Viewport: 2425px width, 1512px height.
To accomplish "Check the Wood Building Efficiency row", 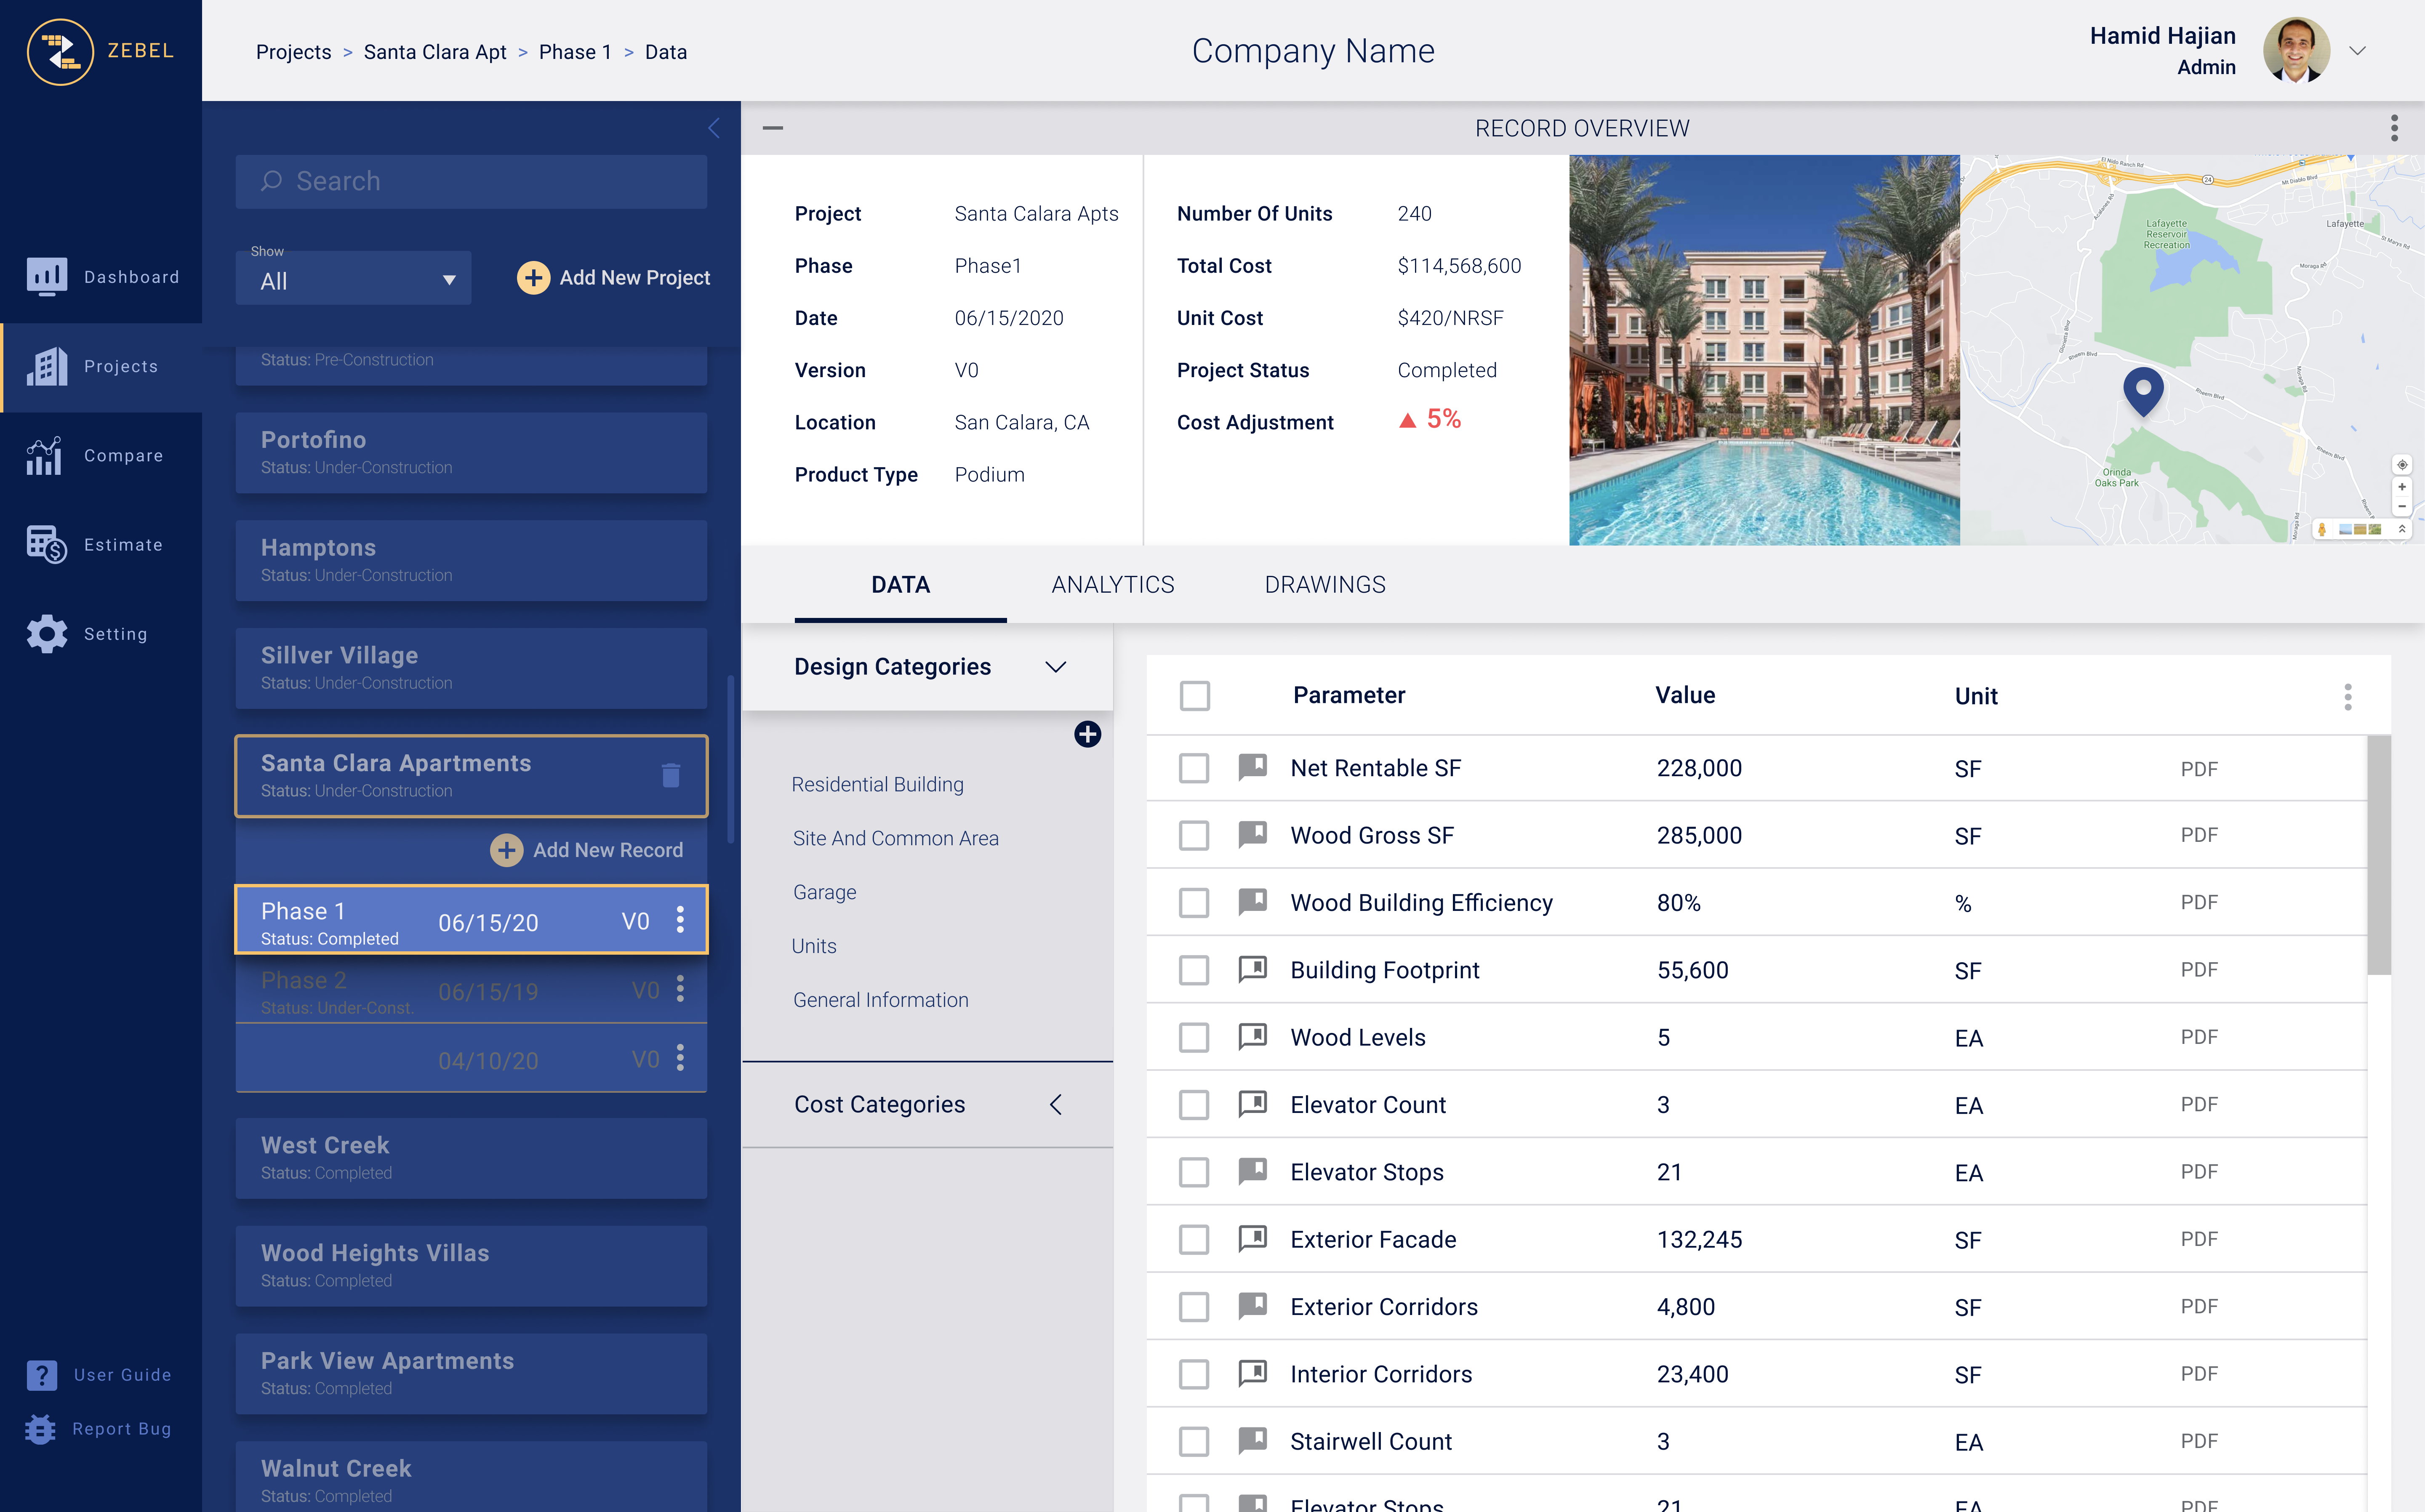I will click(1194, 903).
